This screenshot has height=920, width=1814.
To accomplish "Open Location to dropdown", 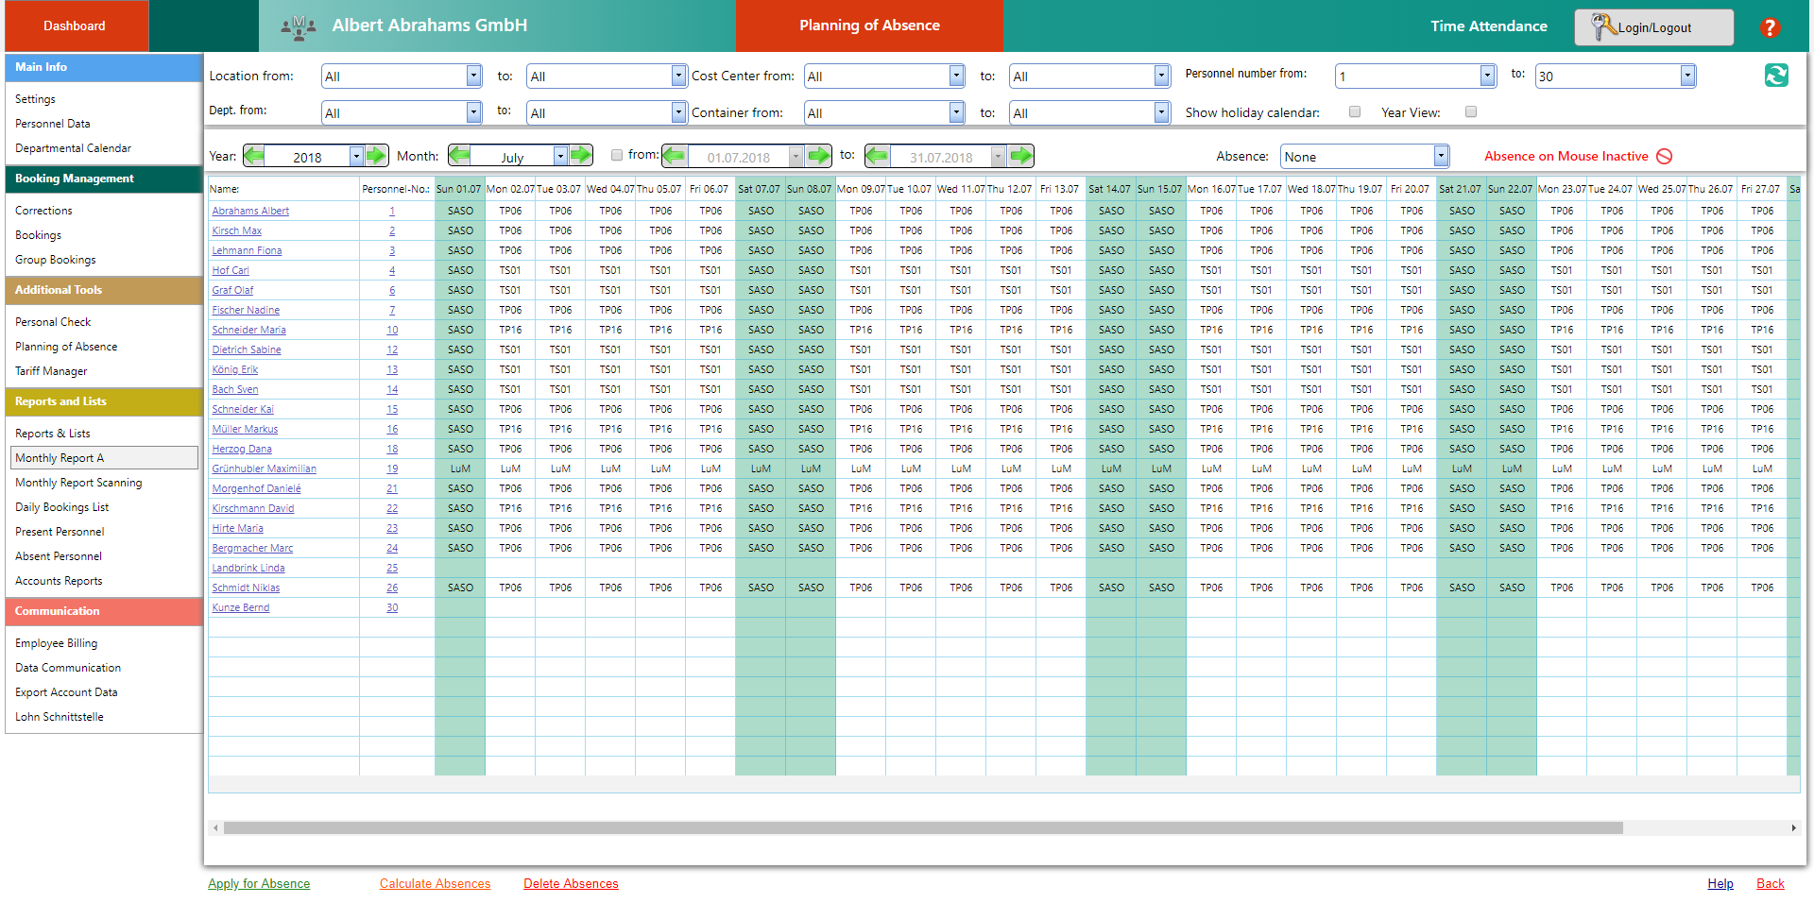I will tap(678, 76).
